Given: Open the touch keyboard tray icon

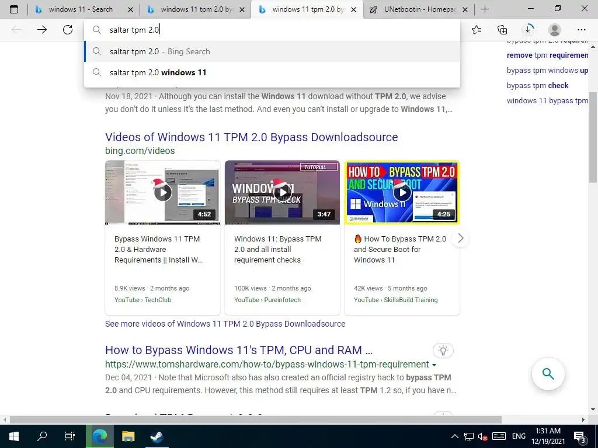Looking at the screenshot, I should 499,436.
